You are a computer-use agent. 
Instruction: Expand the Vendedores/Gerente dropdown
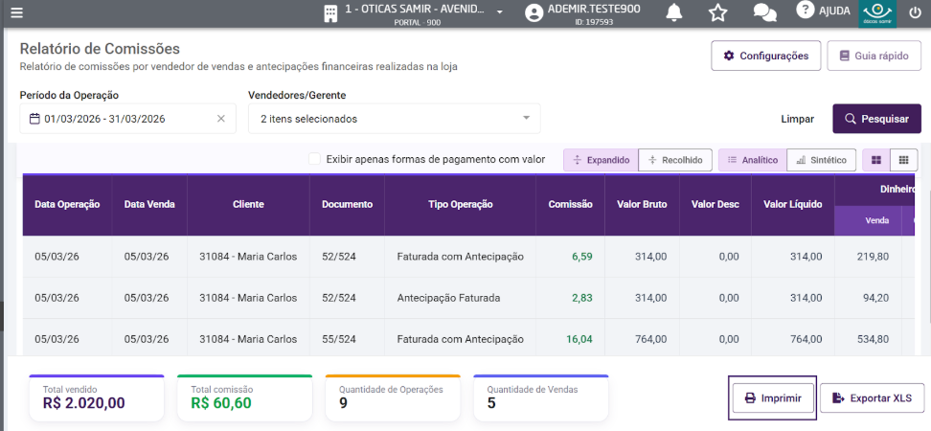pos(526,119)
